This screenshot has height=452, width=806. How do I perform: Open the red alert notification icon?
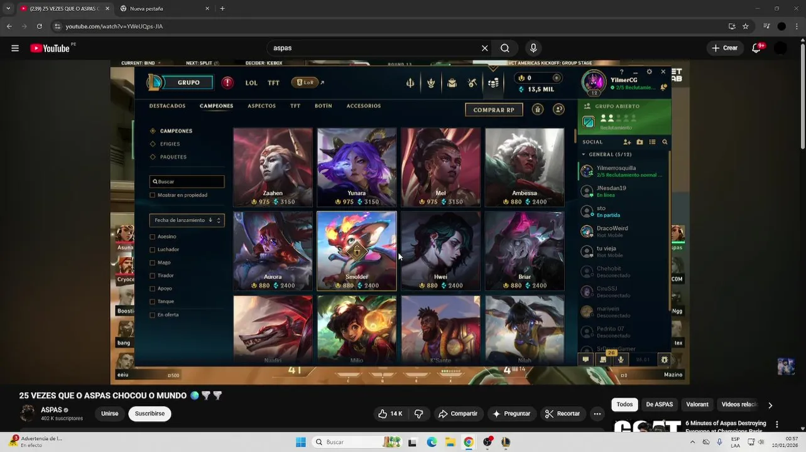(227, 83)
